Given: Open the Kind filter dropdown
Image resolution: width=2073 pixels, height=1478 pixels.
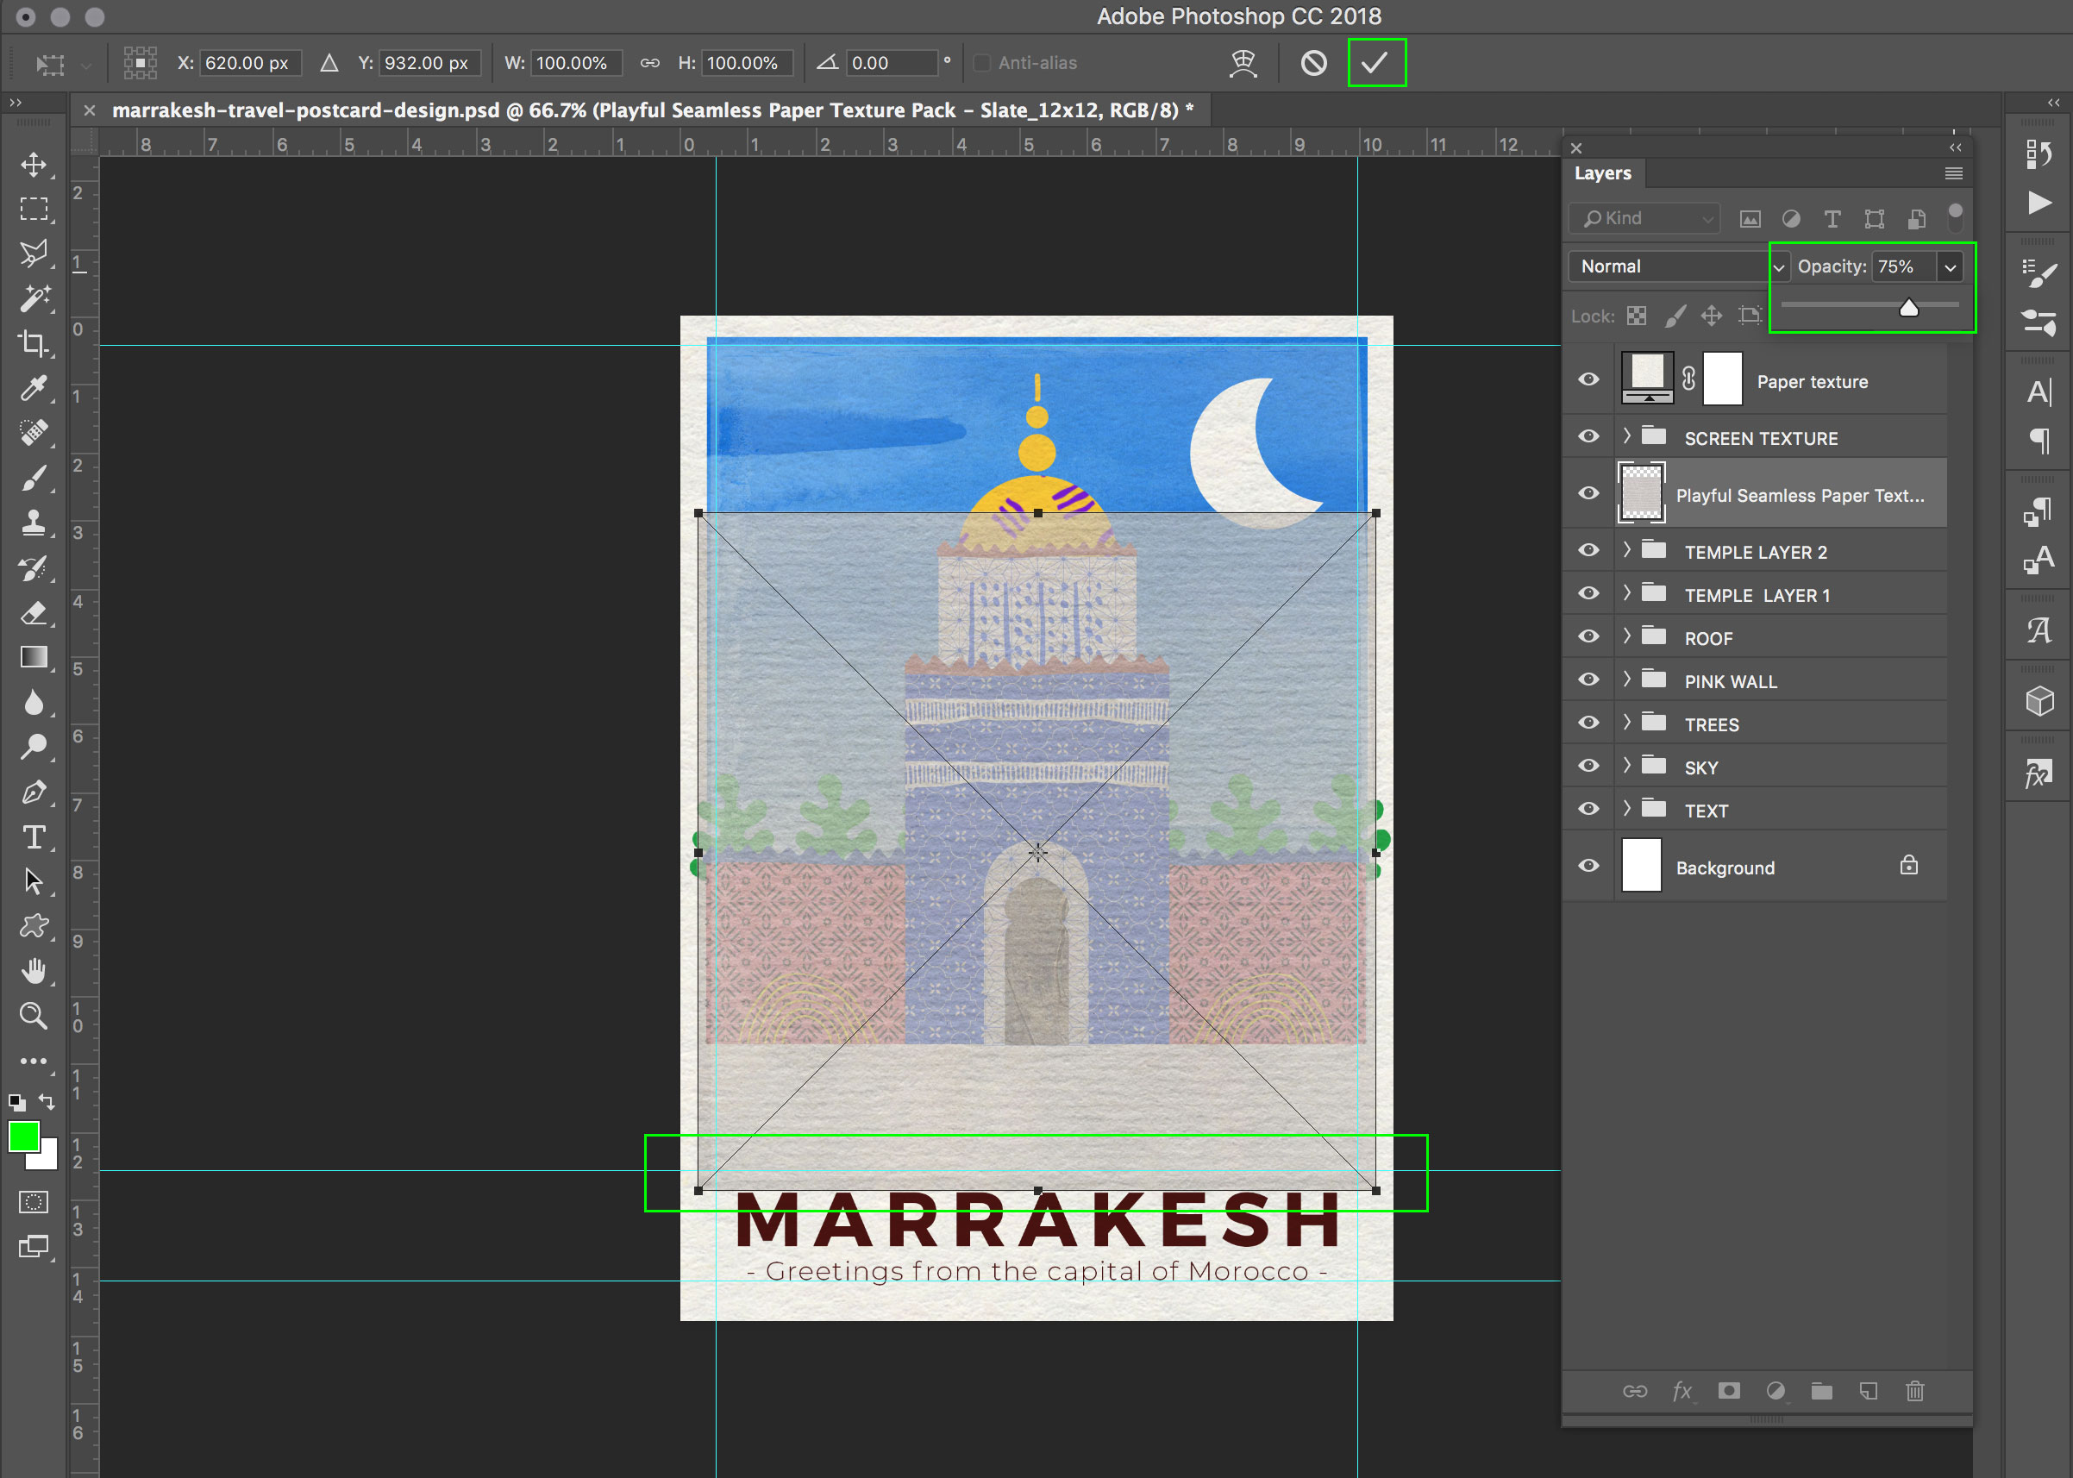Looking at the screenshot, I should click(1644, 218).
